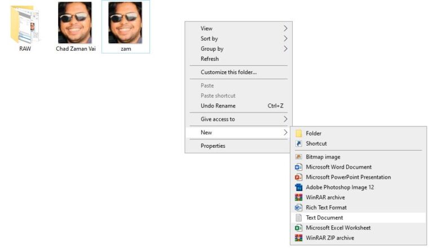Click the Rich Text Format icon

[x=298, y=207]
